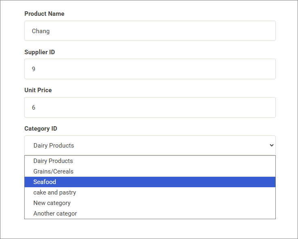
Task: Pick cake and pastry category option
Action: (55, 192)
